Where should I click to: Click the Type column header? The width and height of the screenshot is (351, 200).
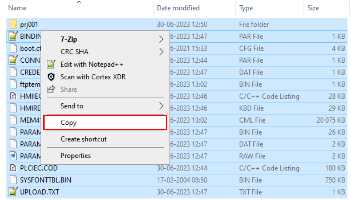pyautogui.click(x=246, y=8)
